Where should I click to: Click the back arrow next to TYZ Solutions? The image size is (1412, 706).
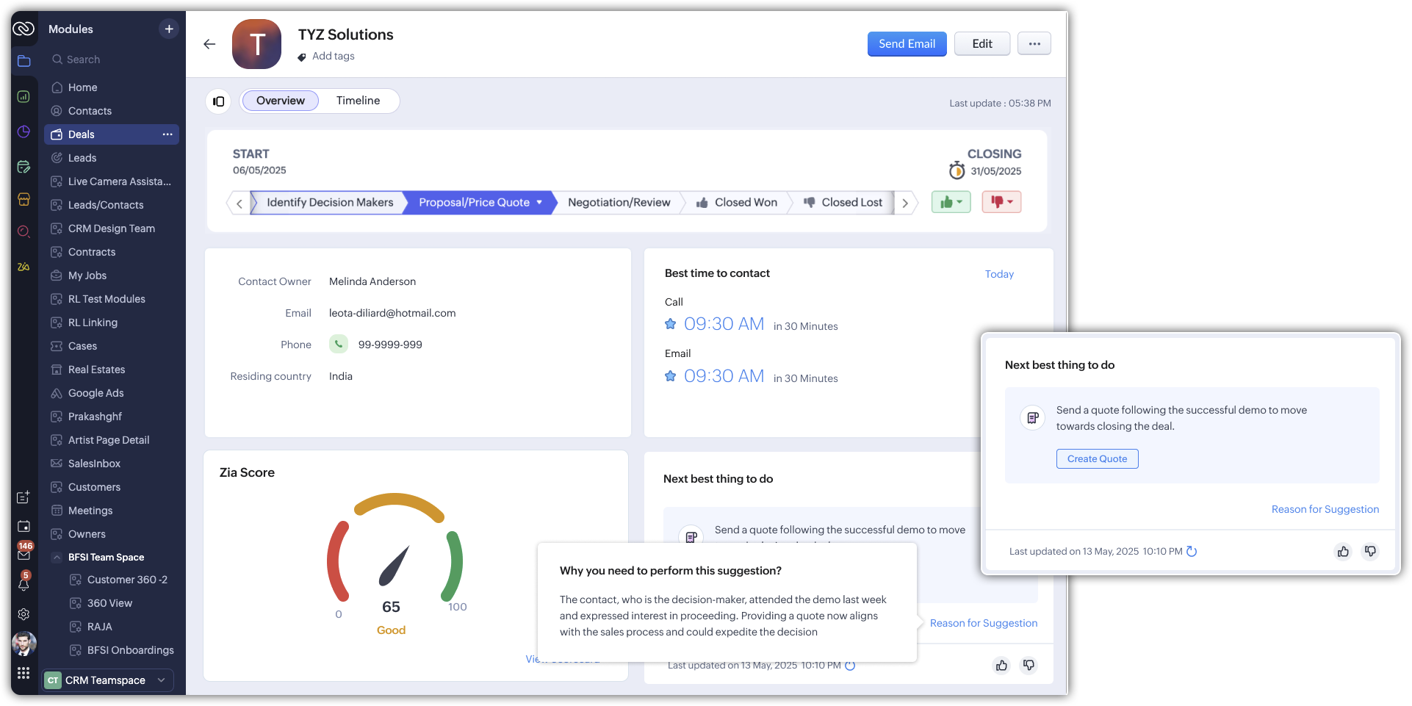(209, 44)
